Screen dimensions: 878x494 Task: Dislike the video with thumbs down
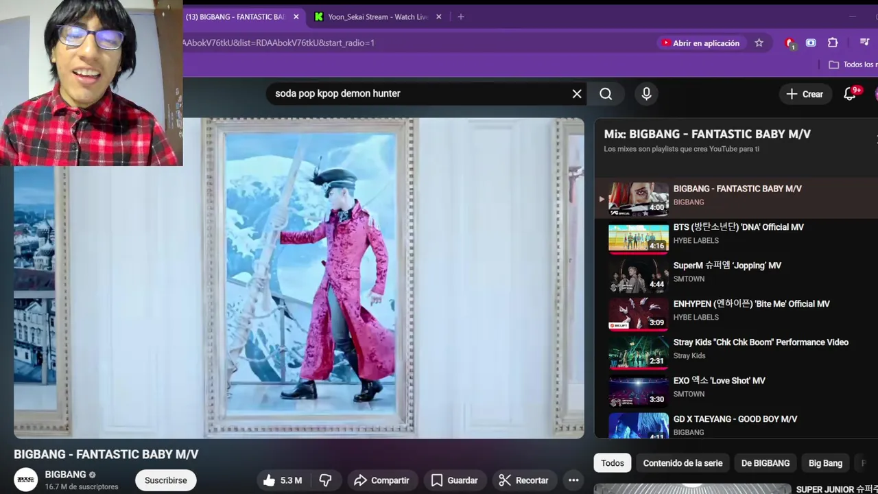(326, 480)
